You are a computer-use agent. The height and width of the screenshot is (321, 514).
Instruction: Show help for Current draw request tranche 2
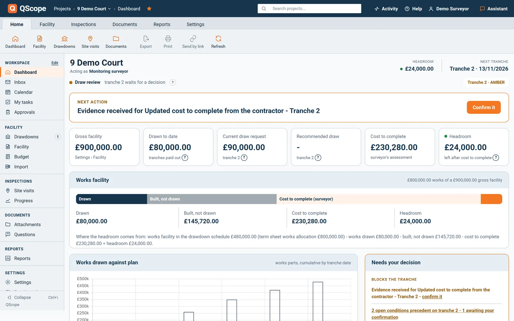point(244,158)
